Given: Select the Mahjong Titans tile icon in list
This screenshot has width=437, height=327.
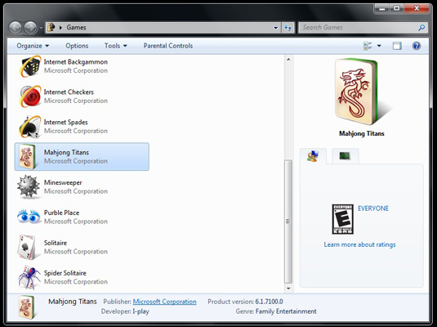Looking at the screenshot, I should pyautogui.click(x=27, y=157).
